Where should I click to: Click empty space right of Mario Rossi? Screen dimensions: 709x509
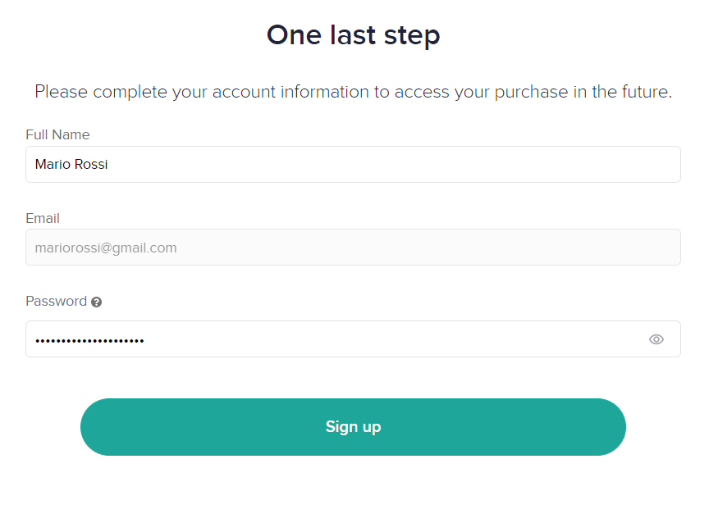pyautogui.click(x=393, y=165)
